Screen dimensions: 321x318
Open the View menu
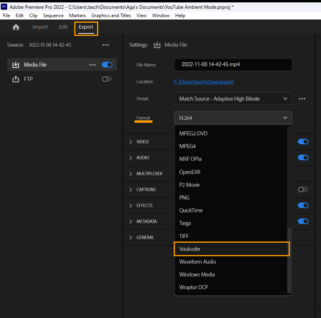point(141,16)
